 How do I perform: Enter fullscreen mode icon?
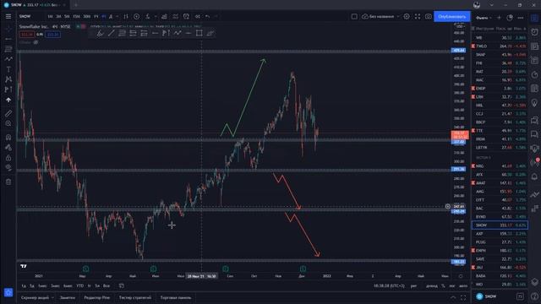[x=418, y=16]
